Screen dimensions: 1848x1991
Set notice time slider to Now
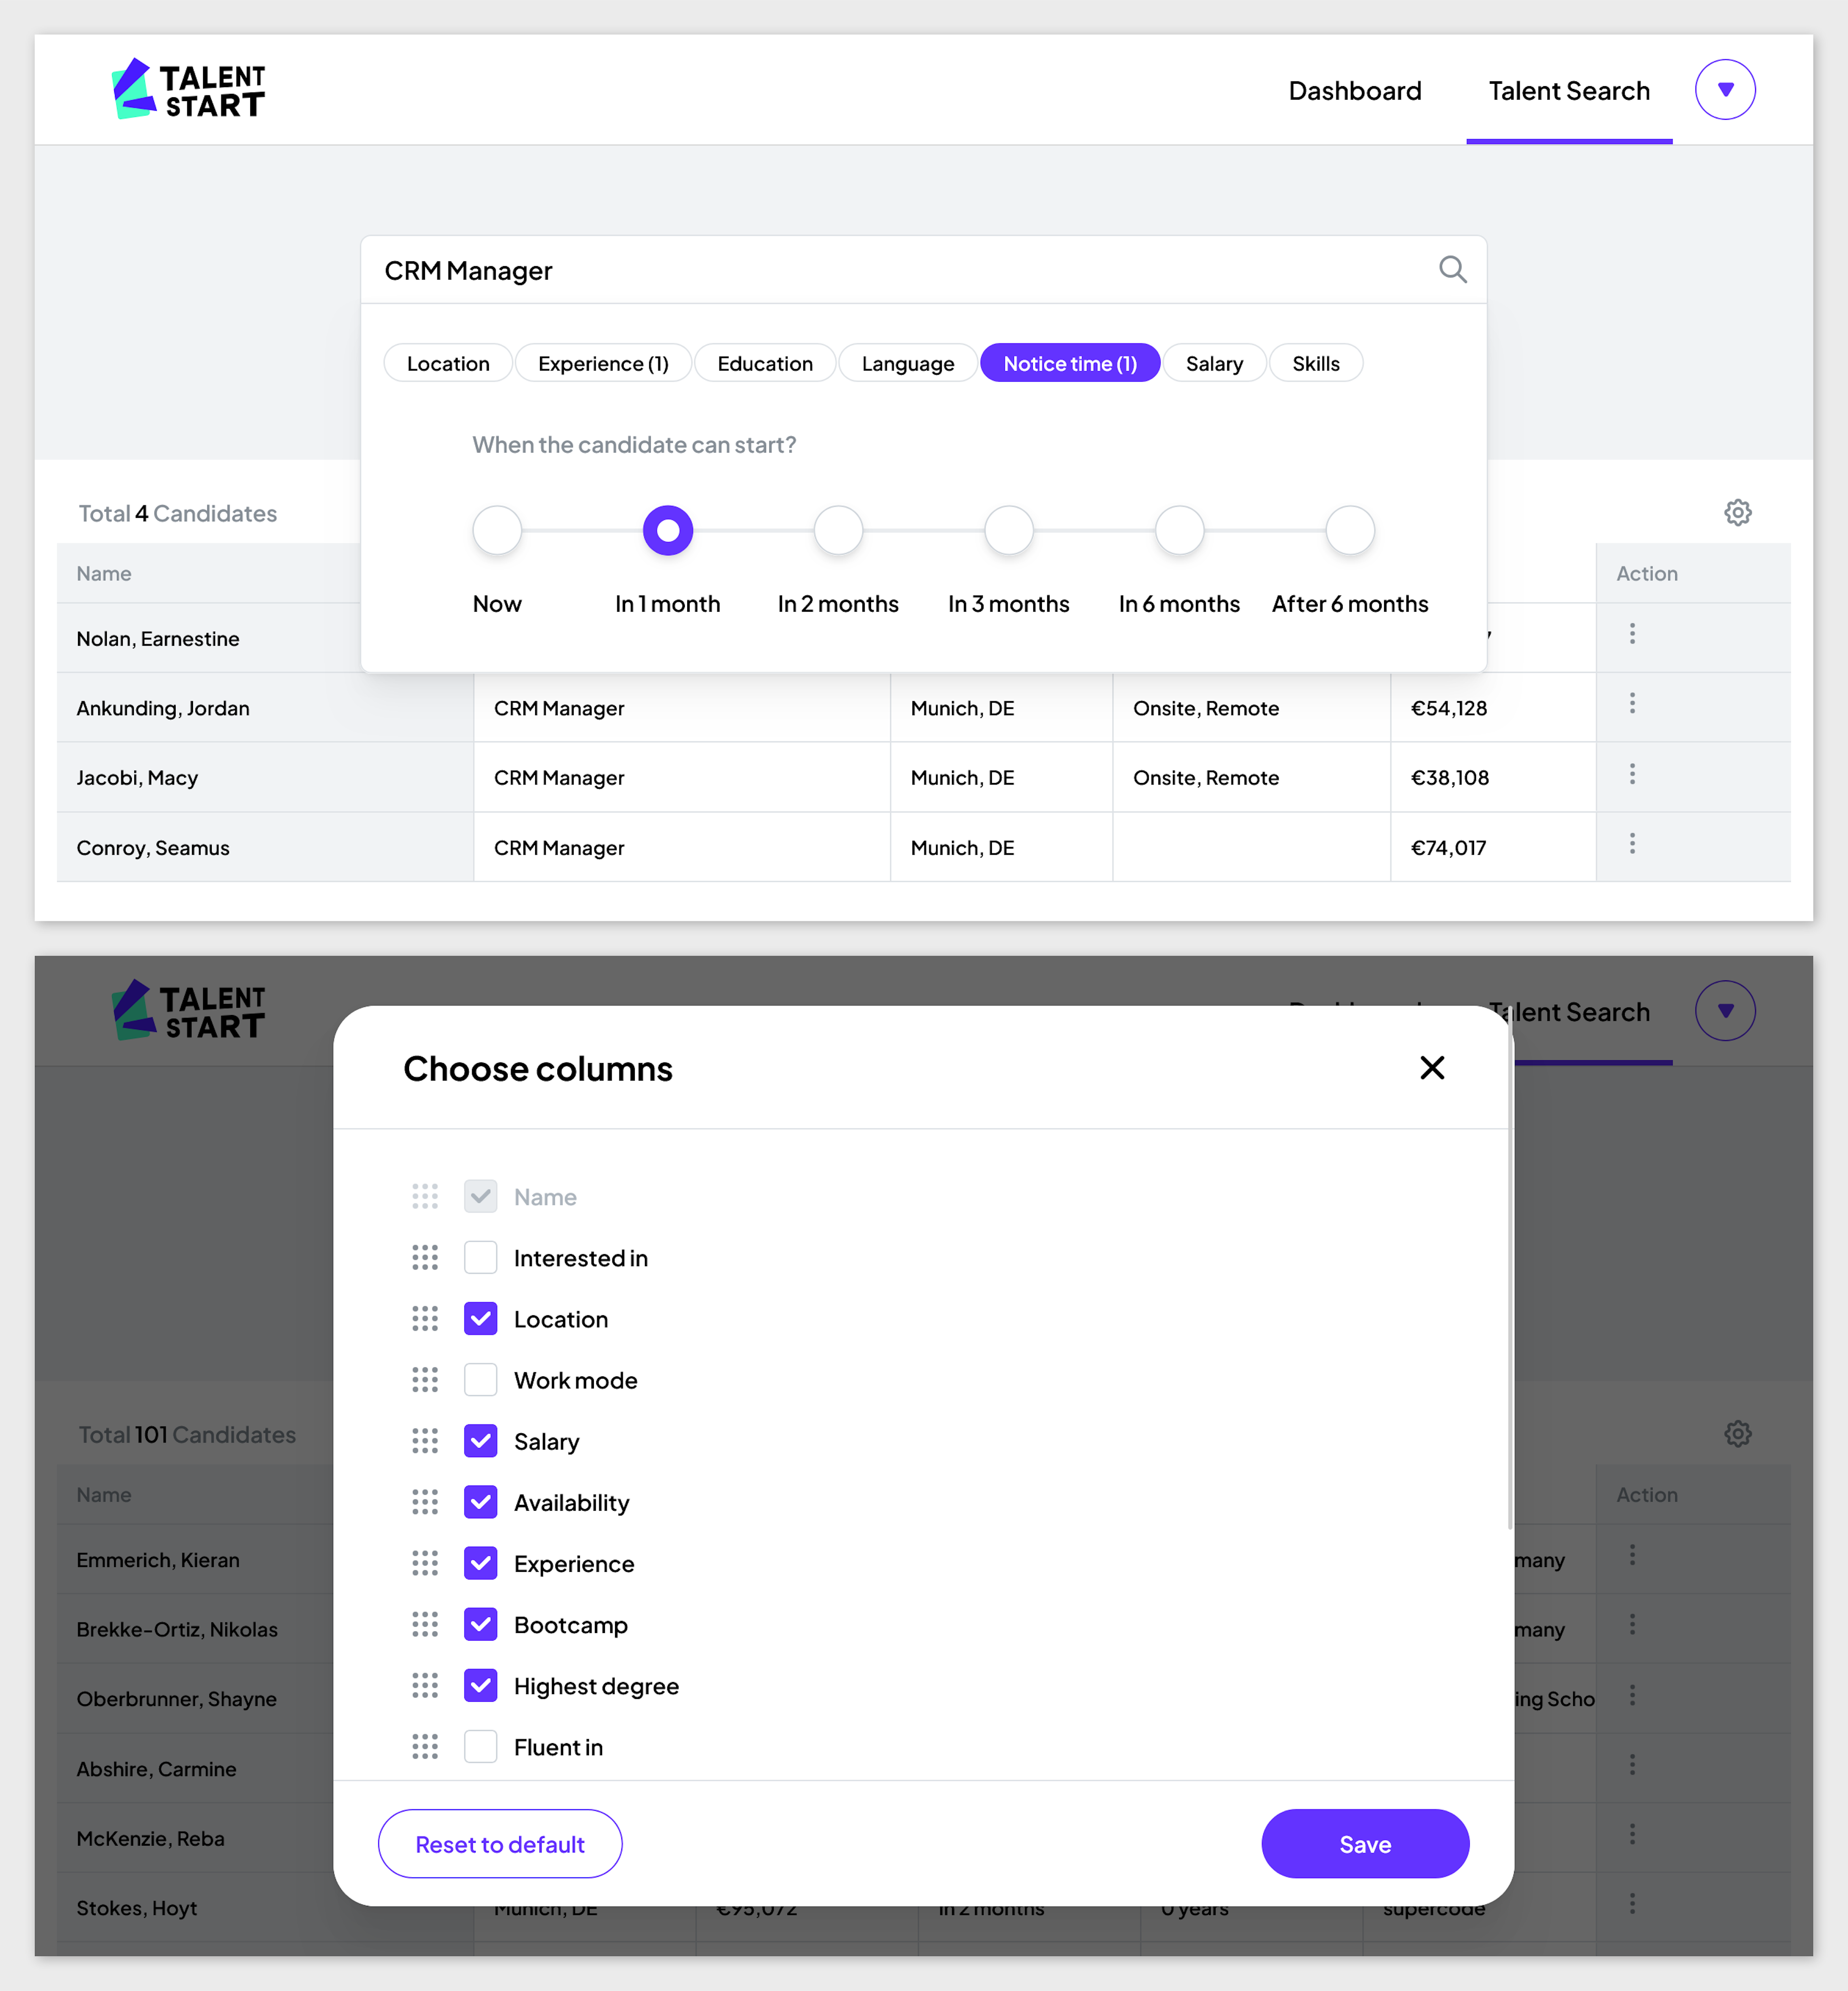coord(497,530)
